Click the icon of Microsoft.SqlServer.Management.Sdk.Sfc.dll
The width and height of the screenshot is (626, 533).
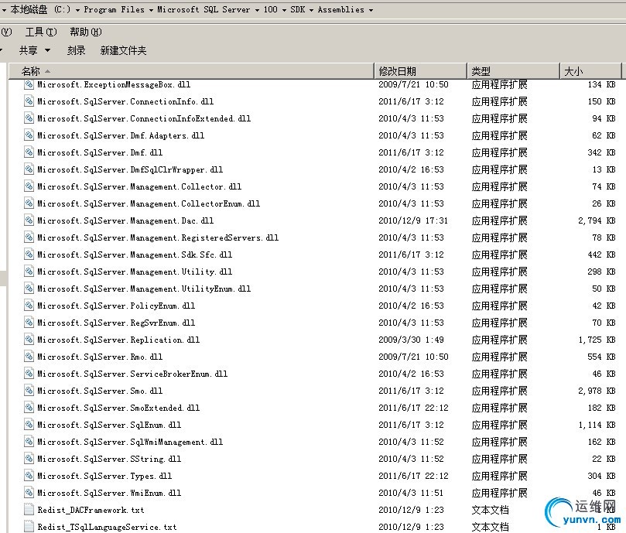coord(29,255)
